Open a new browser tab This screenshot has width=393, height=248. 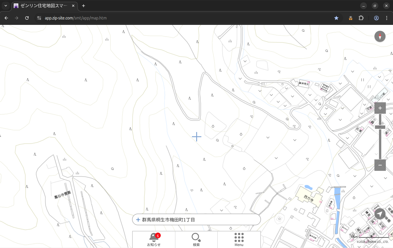[x=84, y=6]
